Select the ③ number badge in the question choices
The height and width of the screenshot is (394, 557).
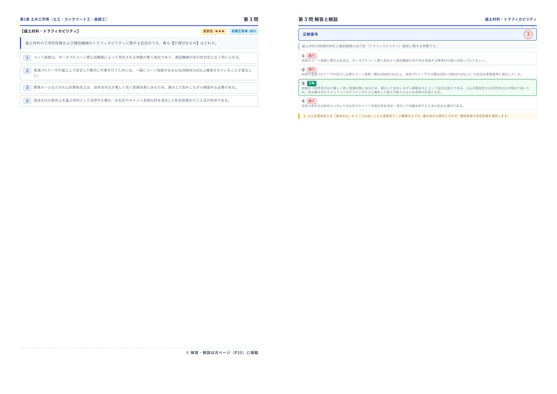[27, 88]
